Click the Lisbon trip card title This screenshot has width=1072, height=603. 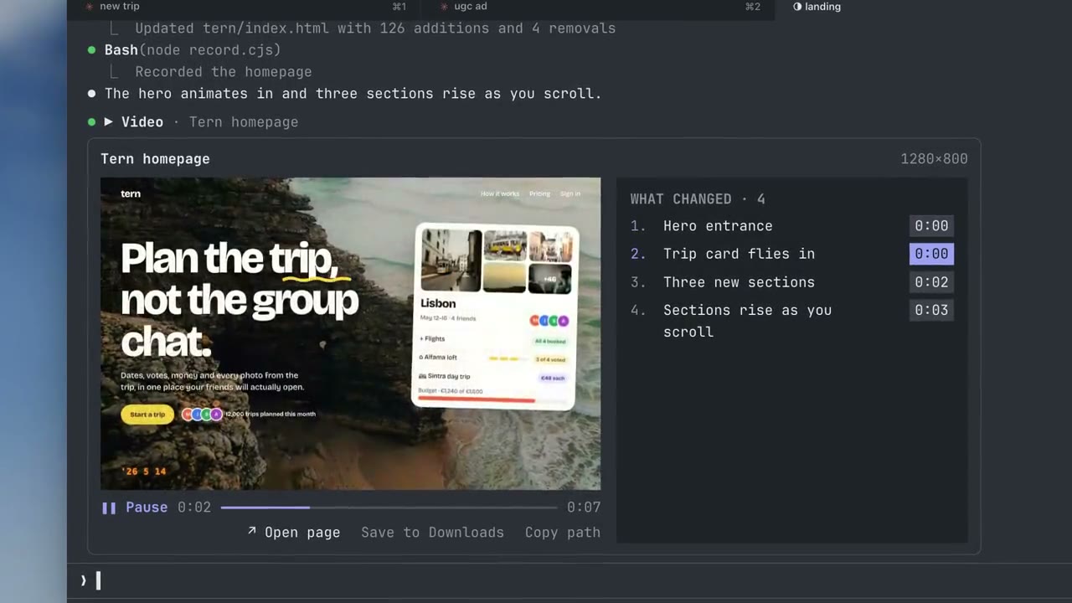pos(438,303)
